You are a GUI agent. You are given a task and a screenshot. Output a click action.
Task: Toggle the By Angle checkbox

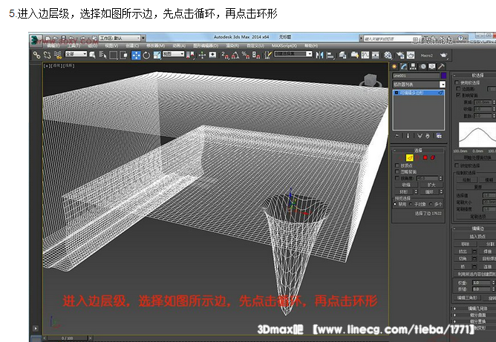(x=397, y=178)
